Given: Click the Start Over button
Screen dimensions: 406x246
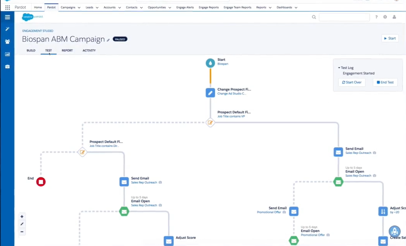Looking at the screenshot, I should click(x=352, y=82).
